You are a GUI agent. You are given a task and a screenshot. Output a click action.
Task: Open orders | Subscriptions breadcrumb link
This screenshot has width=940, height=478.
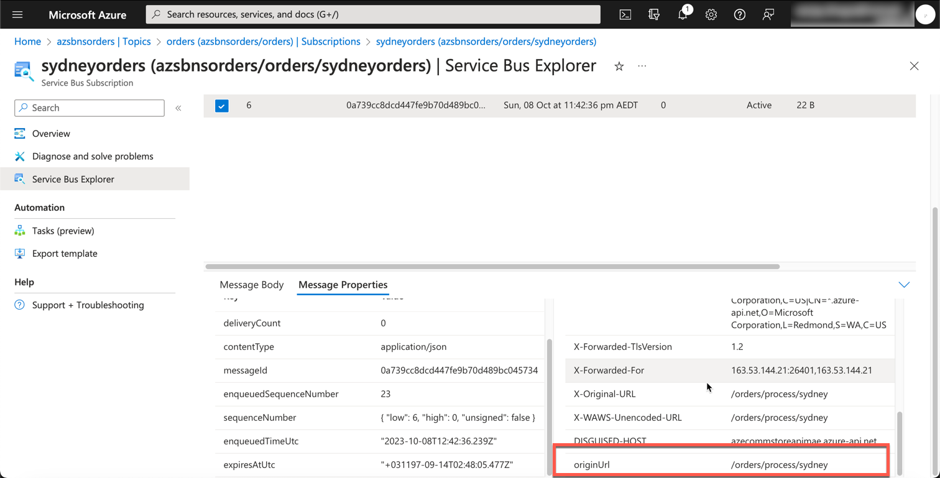264,42
